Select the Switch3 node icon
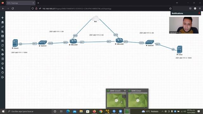203x114 pixels. 43,42
